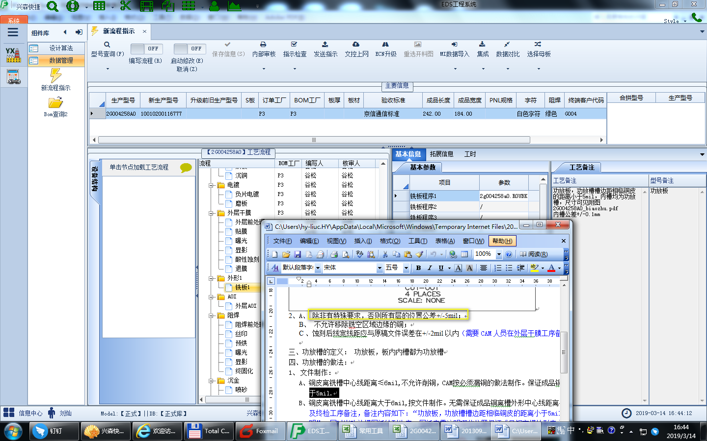Click the YX factory icon in sidebar
The image size is (707, 441).
click(13, 55)
